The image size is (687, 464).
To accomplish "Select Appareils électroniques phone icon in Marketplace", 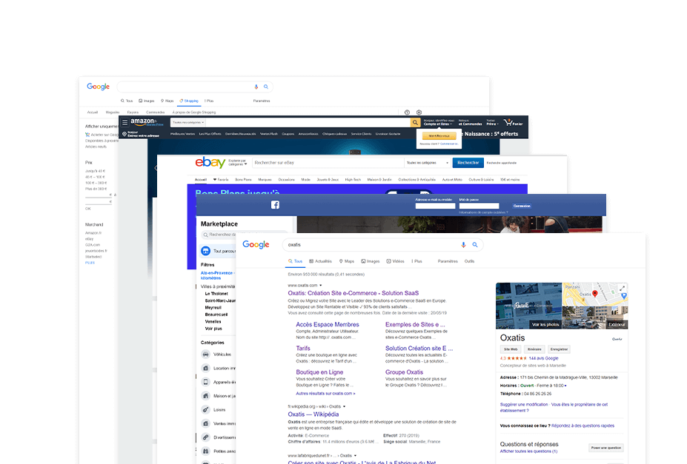I will point(205,382).
